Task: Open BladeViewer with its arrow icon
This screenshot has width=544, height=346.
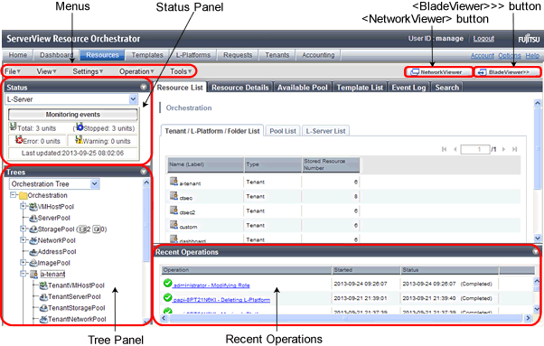Action: [482, 72]
